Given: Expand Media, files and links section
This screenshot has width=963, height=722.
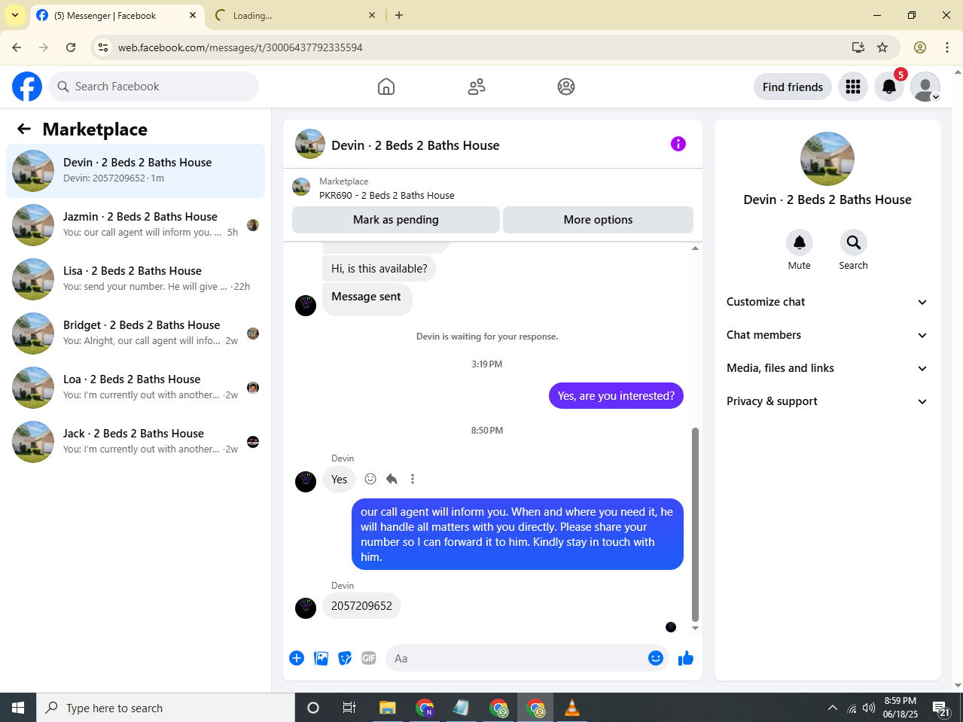Looking at the screenshot, I should [827, 368].
